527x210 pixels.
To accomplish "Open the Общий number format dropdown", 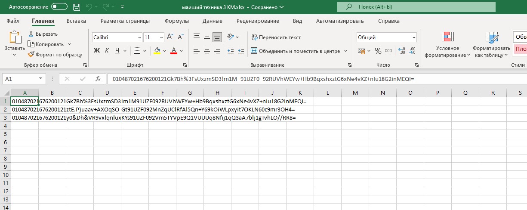I will point(387,37).
